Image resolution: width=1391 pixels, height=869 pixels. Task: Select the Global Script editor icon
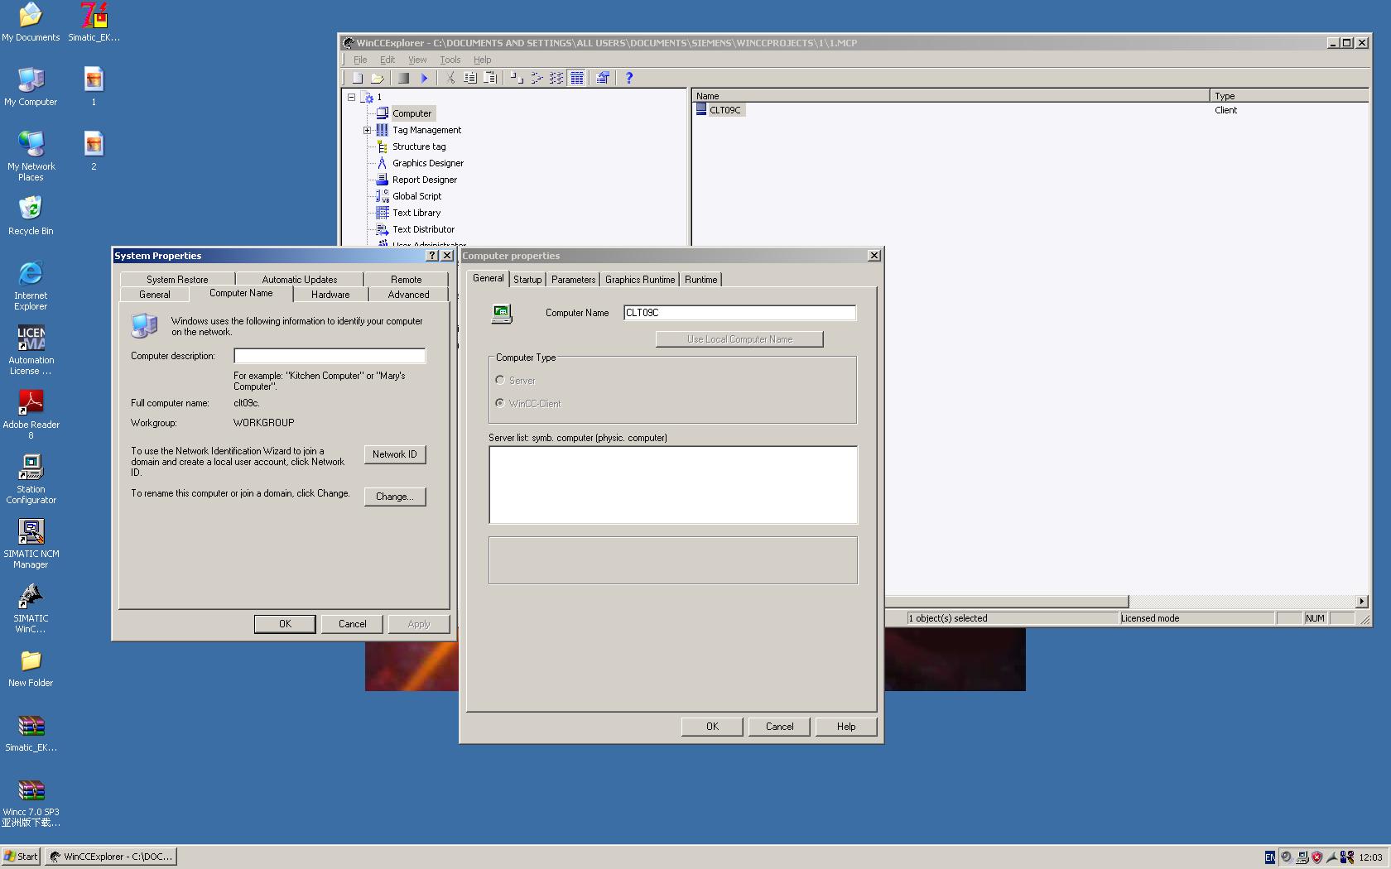pyautogui.click(x=382, y=196)
